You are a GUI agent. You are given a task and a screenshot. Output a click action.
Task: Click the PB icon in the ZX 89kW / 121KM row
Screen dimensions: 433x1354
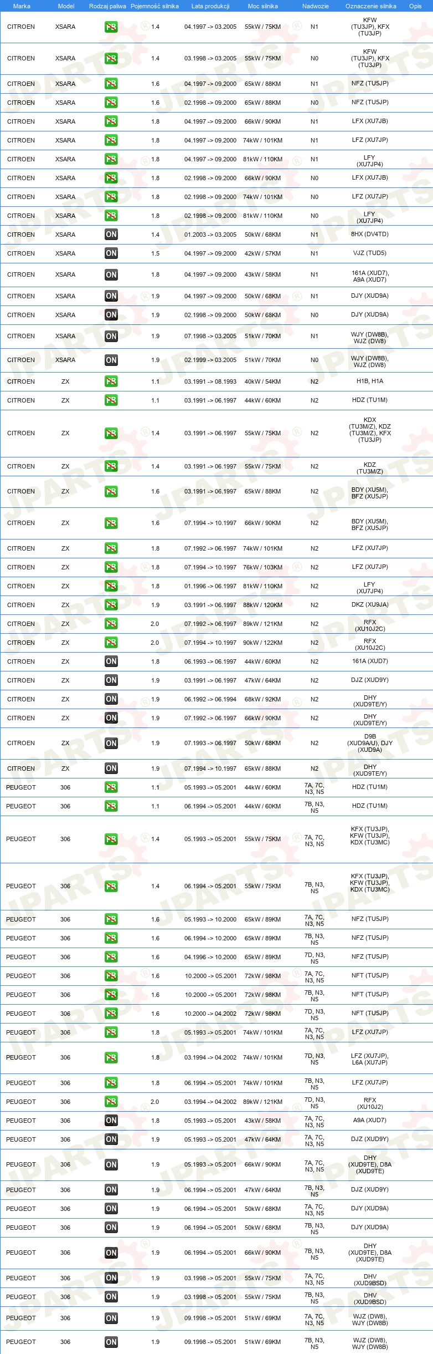(x=111, y=624)
